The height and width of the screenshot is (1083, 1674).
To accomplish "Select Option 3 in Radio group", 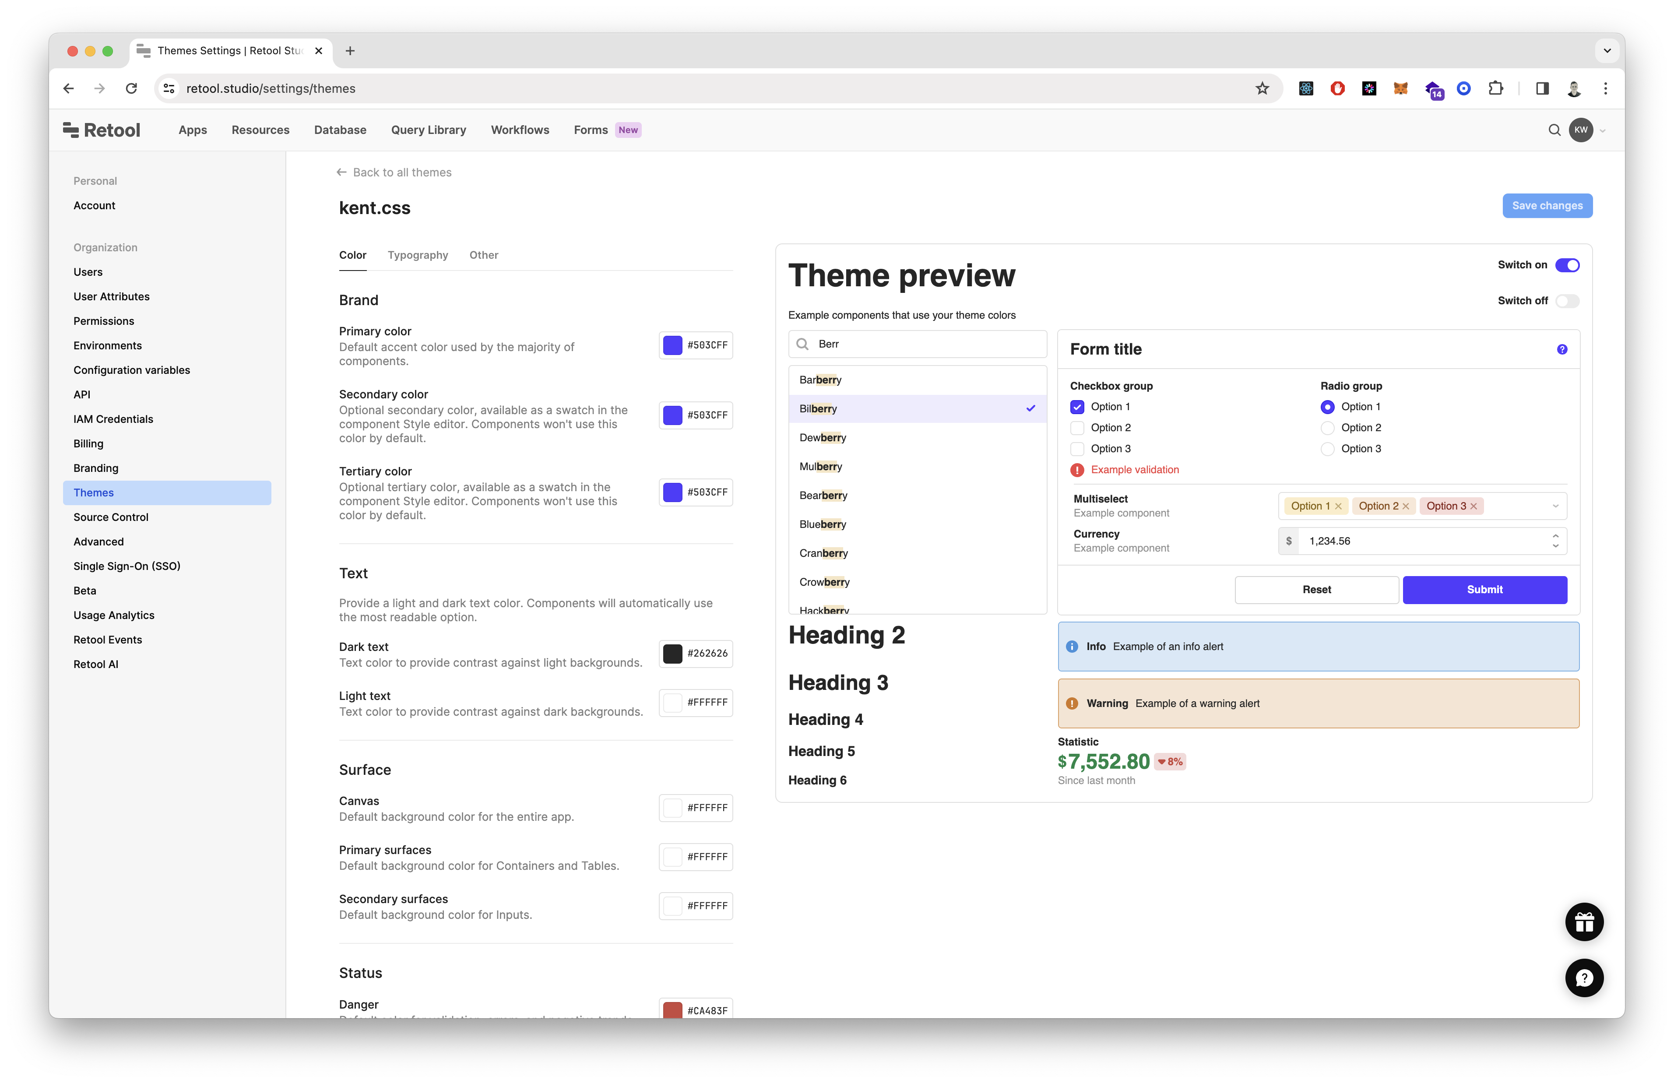I will pos(1327,450).
